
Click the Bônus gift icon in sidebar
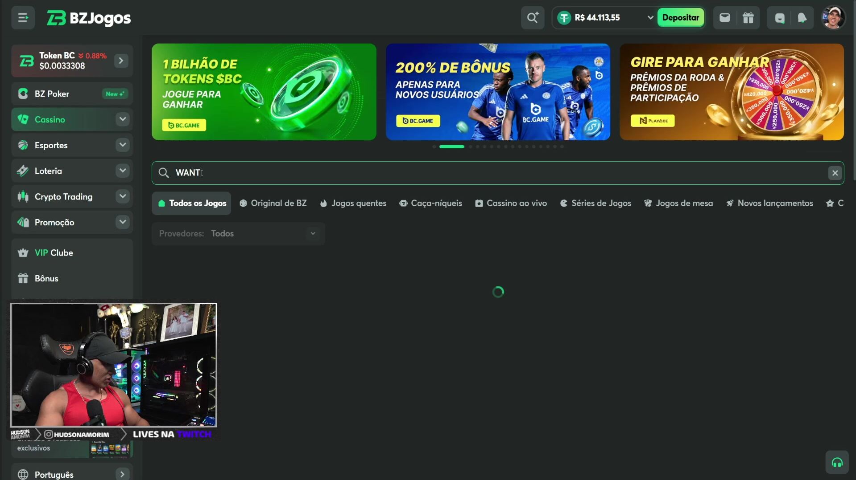pyautogui.click(x=23, y=278)
